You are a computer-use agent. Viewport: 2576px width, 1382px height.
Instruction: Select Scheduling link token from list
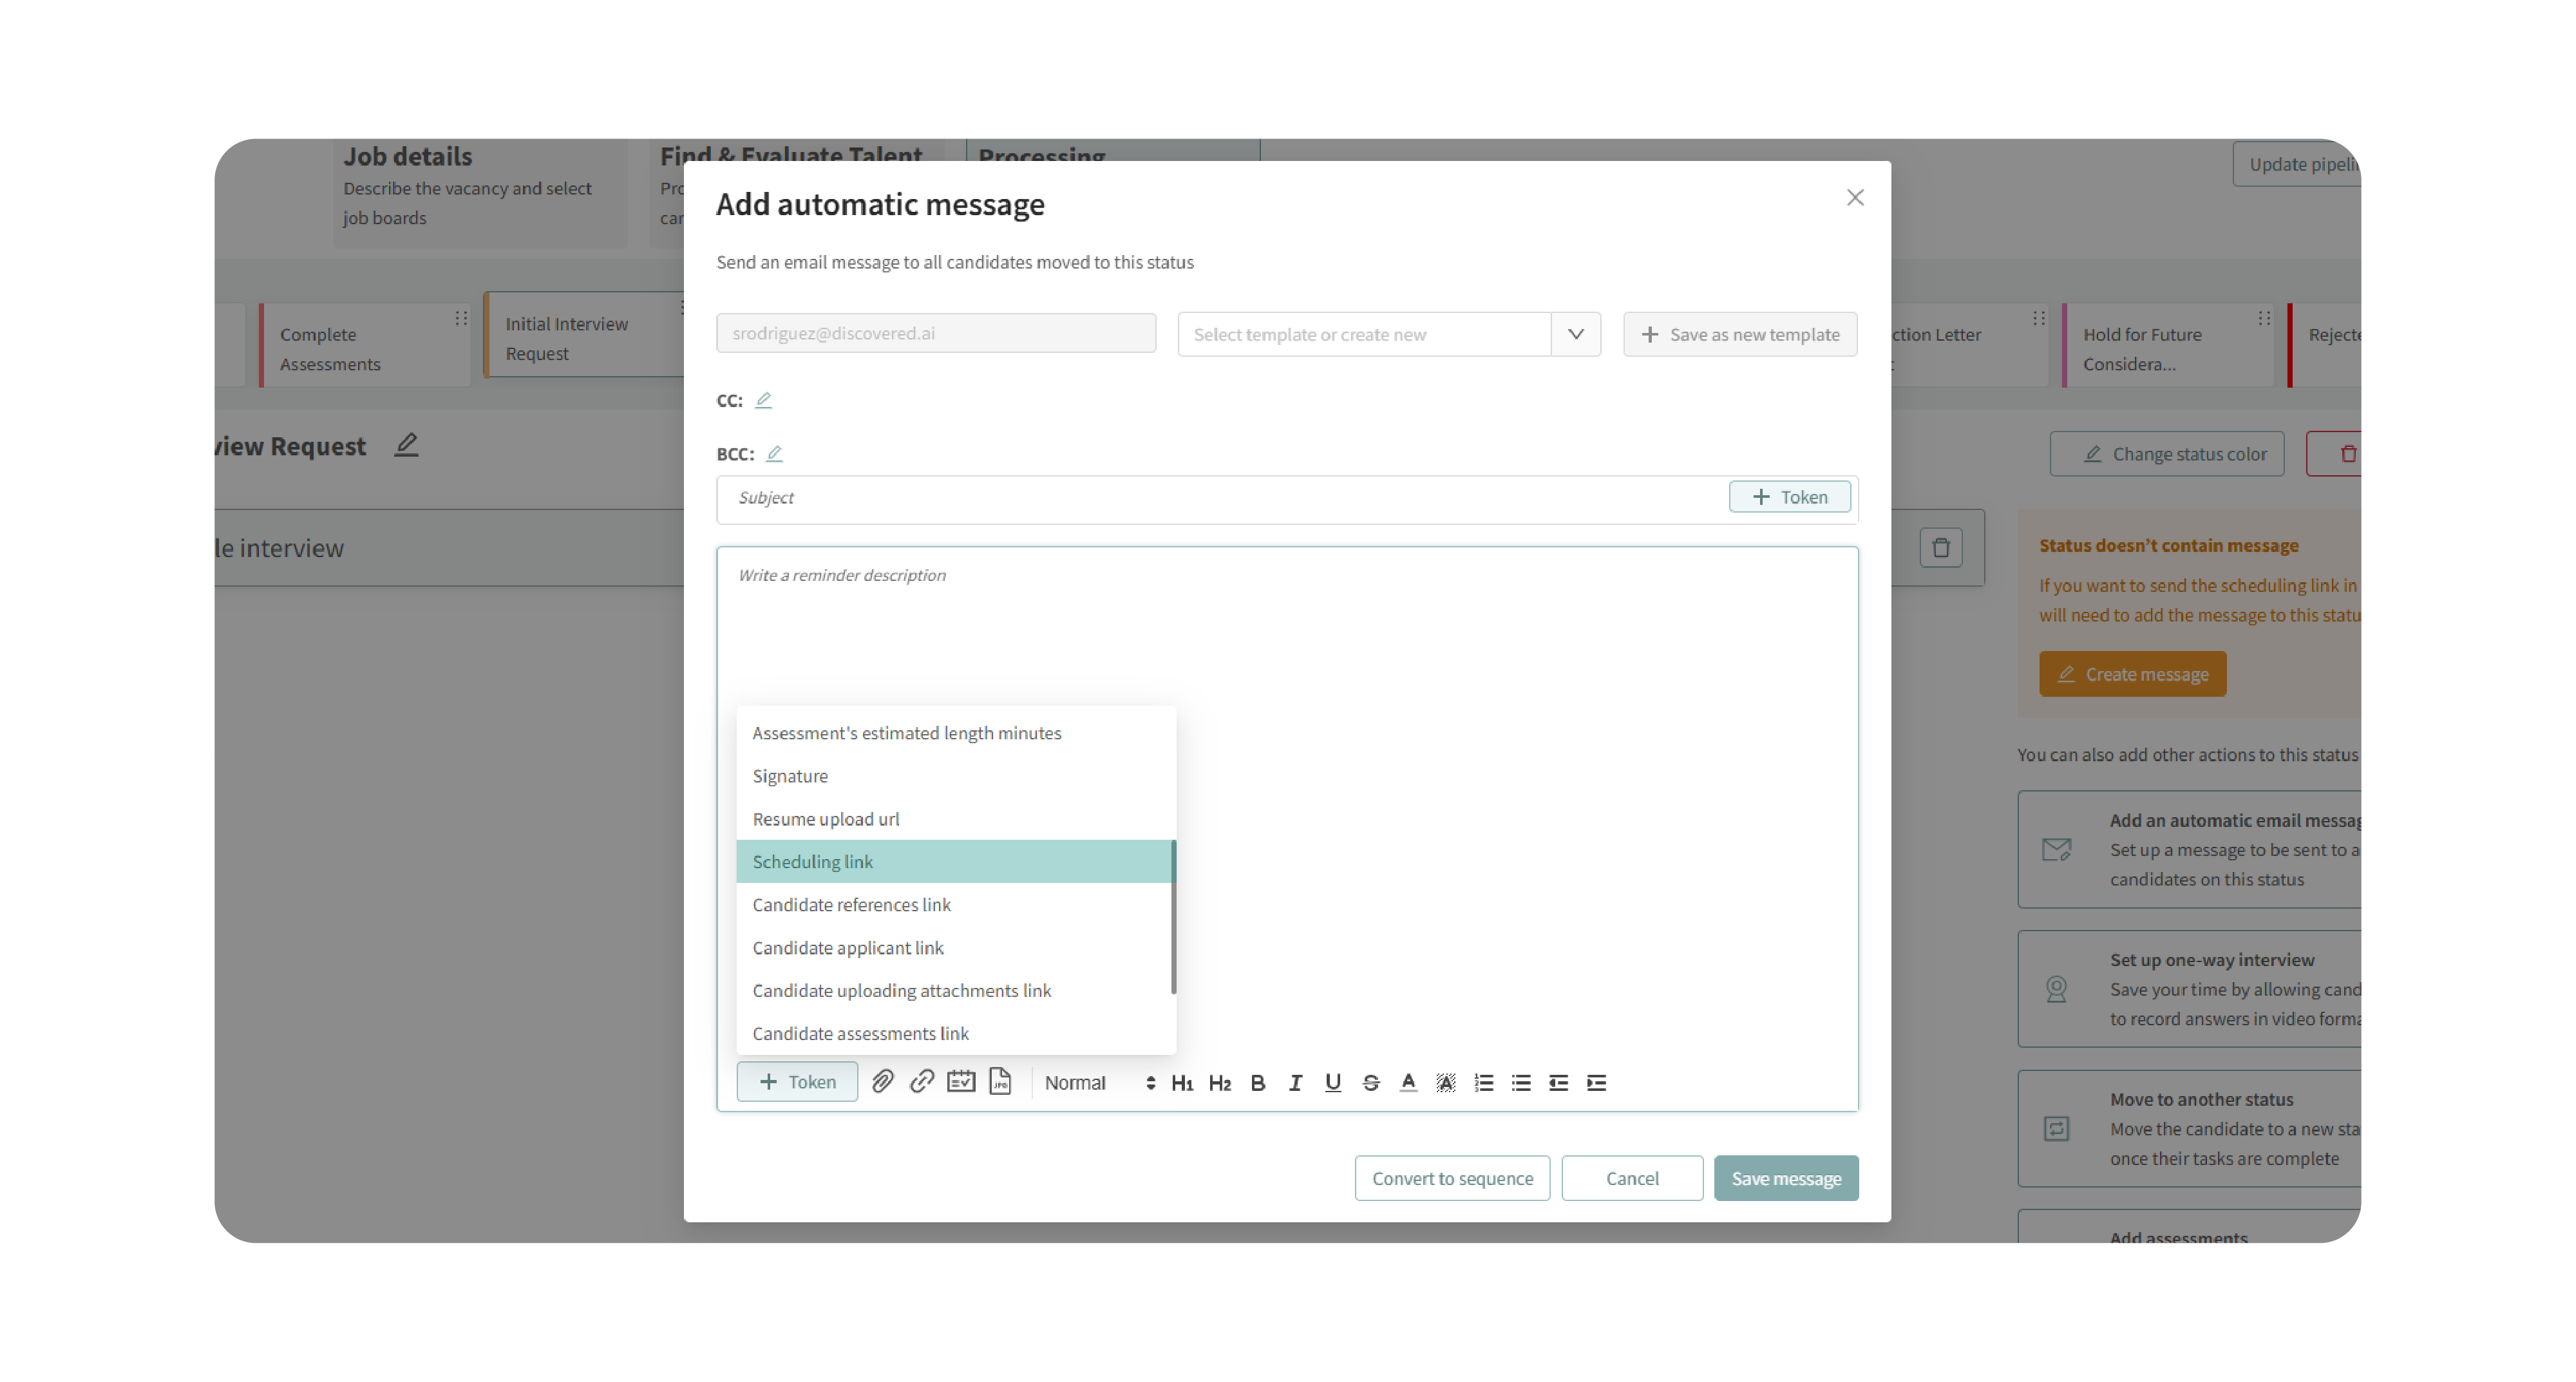(x=812, y=861)
